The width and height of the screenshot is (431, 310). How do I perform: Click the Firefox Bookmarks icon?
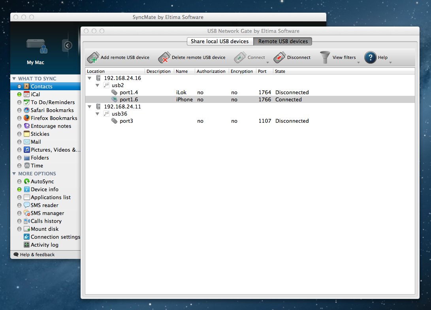[x=26, y=118]
